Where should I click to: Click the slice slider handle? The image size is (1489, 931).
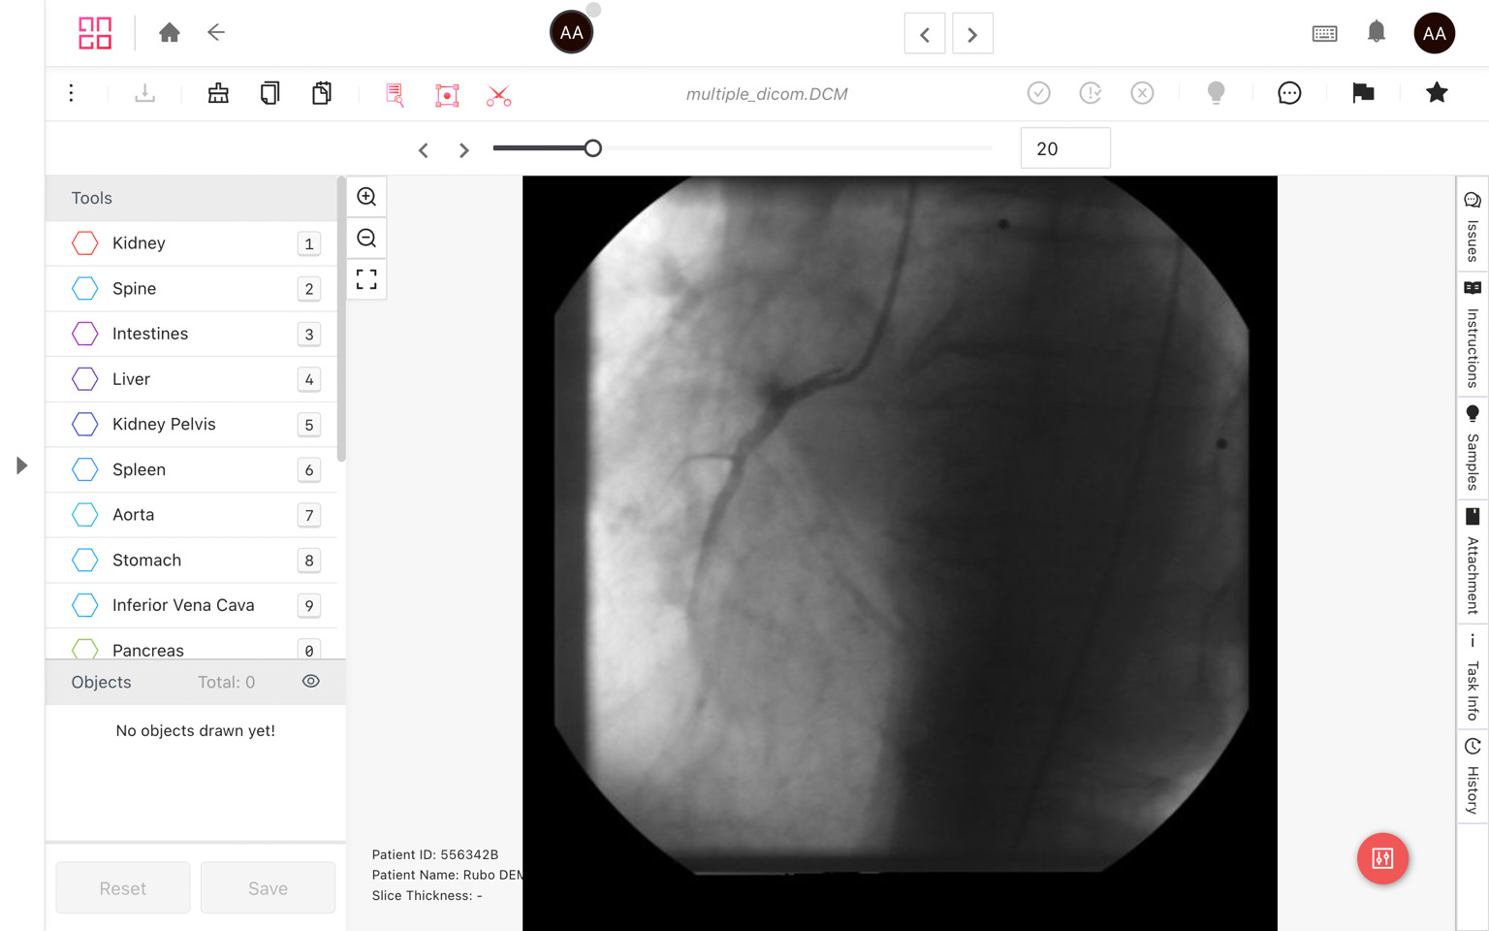coord(592,148)
